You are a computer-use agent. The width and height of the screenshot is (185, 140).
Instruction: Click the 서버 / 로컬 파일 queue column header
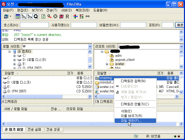point(25,109)
